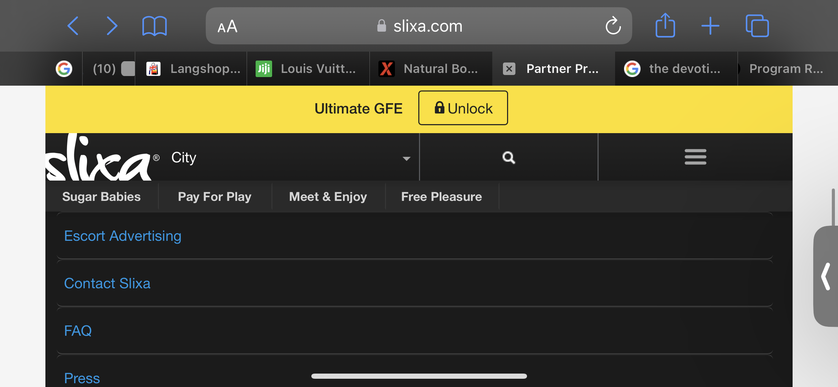Expand the side slide-over handle arrow
The width and height of the screenshot is (838, 387).
click(x=826, y=276)
